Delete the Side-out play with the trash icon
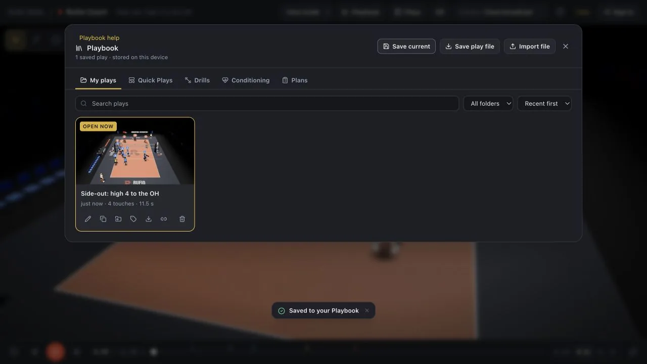647x364 pixels. coord(182,219)
